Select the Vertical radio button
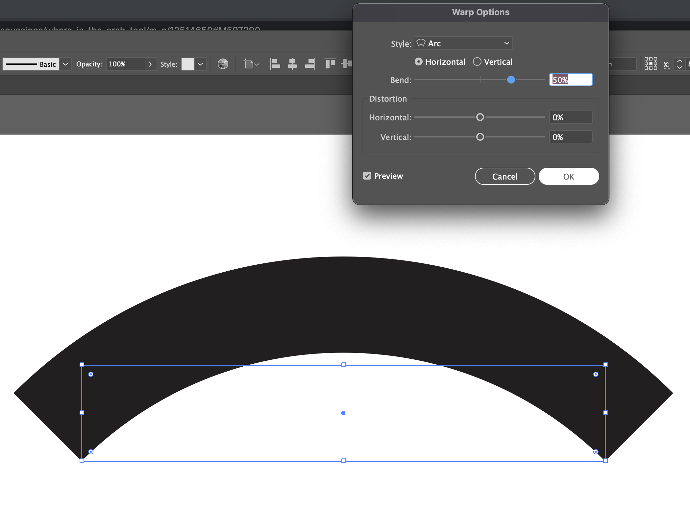The height and width of the screenshot is (513, 690). (x=477, y=62)
